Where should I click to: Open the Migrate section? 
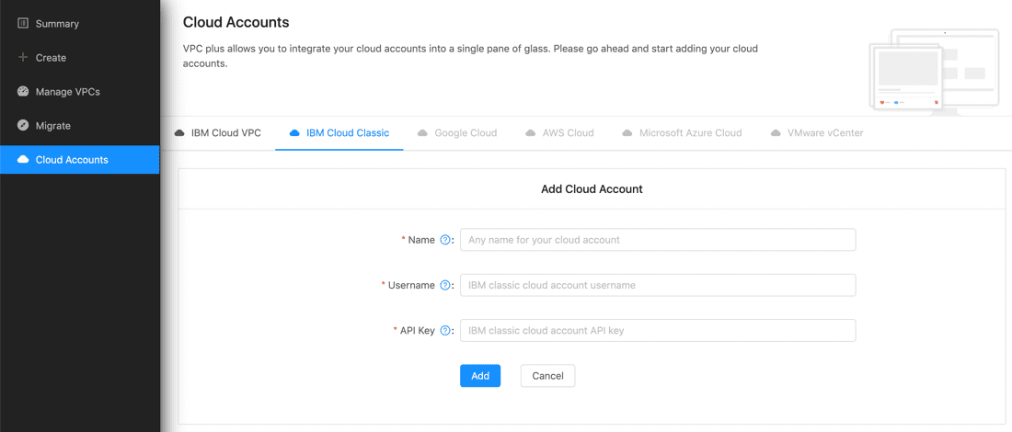point(80,126)
